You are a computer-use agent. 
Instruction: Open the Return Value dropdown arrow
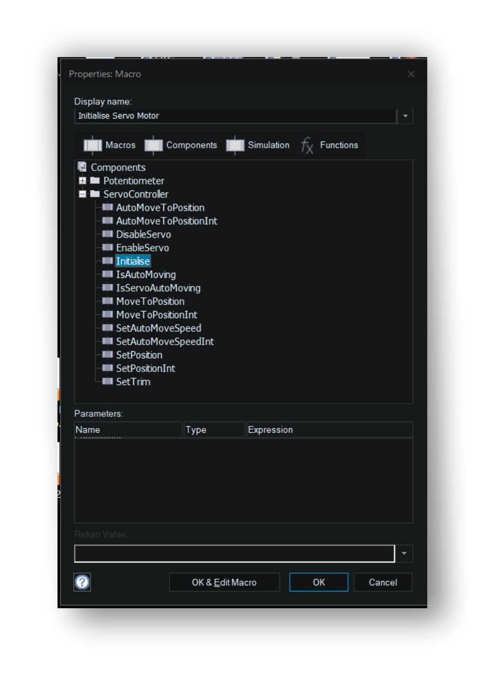[x=404, y=553]
